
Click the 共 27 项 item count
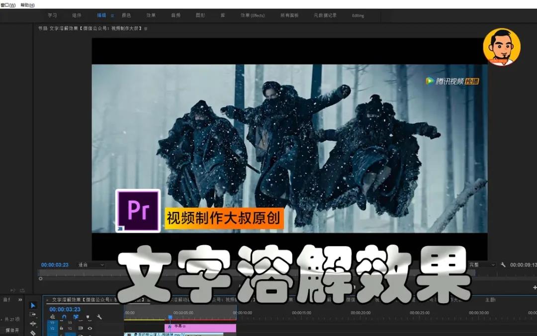[x=12, y=319]
